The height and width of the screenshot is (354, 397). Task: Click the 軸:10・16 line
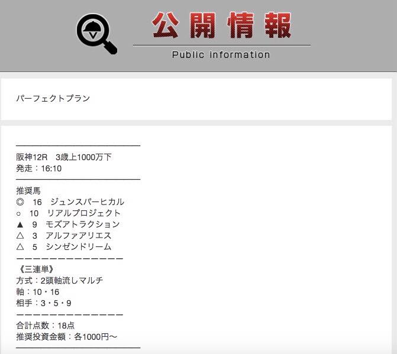(x=38, y=292)
